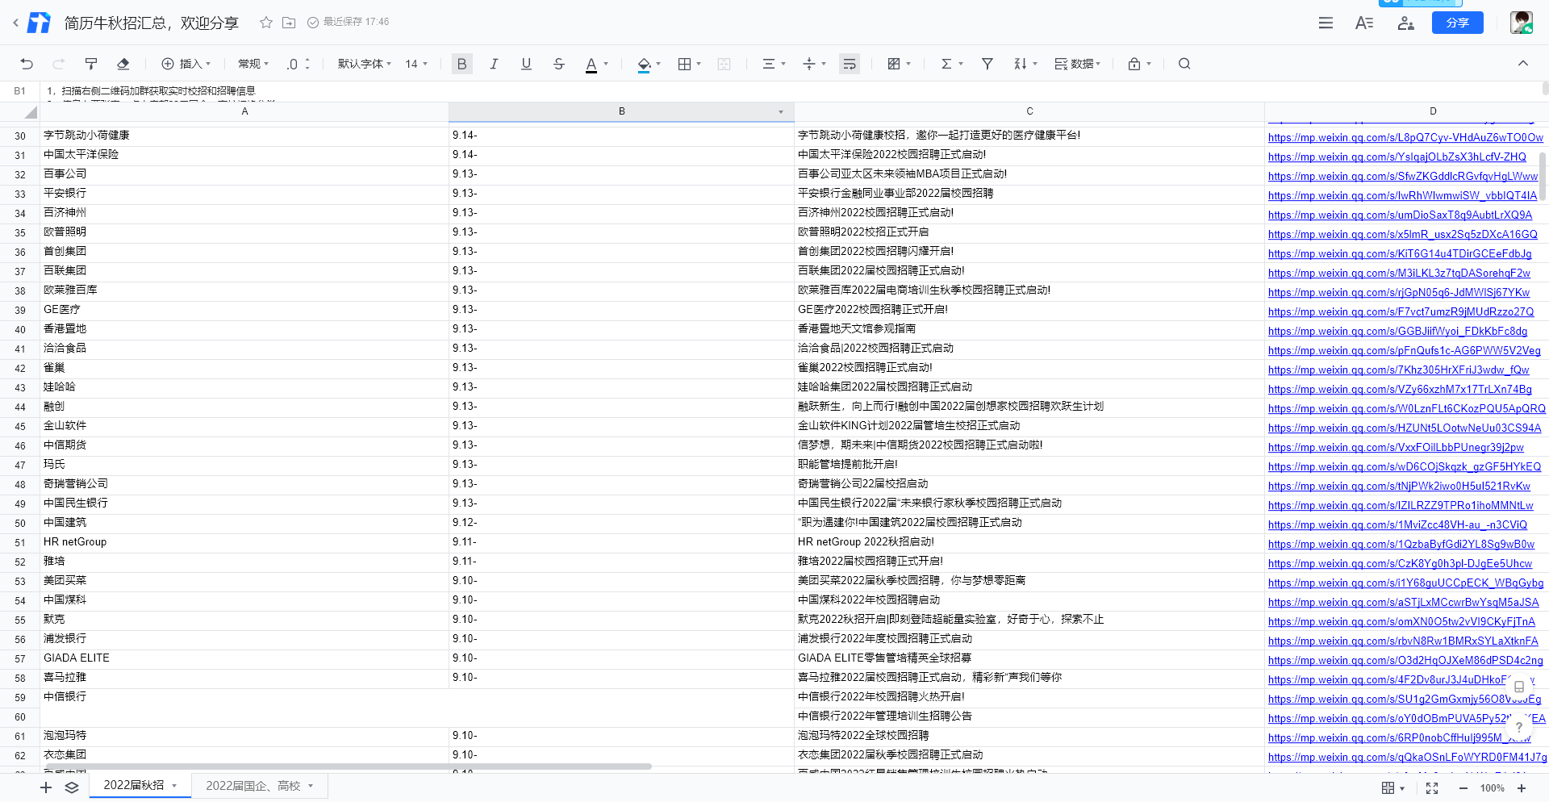
Task: Open the font size 14 dropdown
Action: [x=416, y=64]
